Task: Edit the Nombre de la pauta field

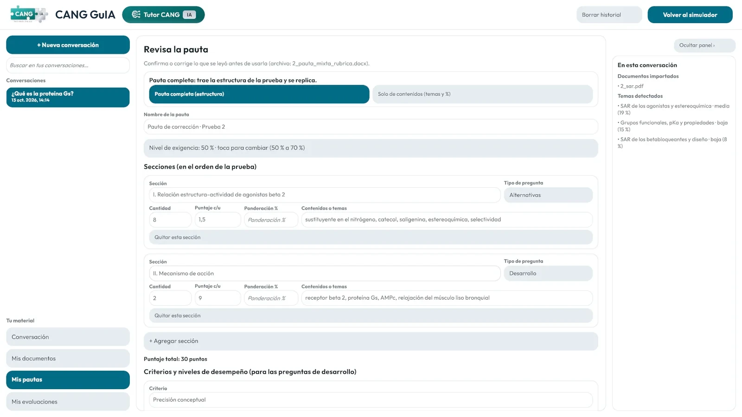Action: (371, 127)
